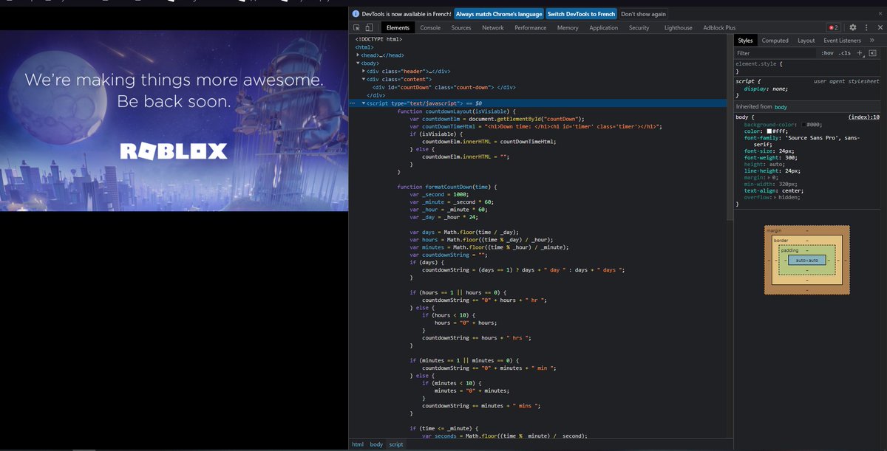Image resolution: width=887 pixels, height=451 pixels.
Task: Go to the Performance tab
Action: coord(531,27)
